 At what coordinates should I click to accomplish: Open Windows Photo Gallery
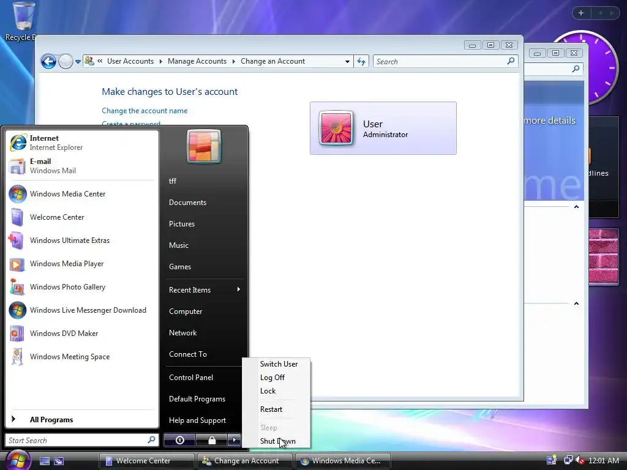click(x=82, y=287)
